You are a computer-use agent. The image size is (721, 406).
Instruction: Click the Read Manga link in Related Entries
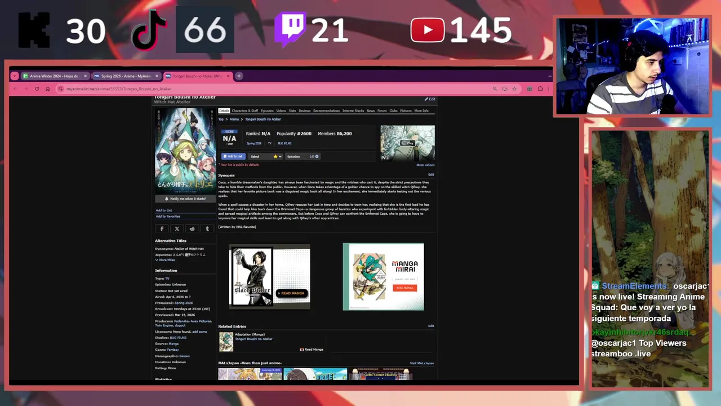312,350
